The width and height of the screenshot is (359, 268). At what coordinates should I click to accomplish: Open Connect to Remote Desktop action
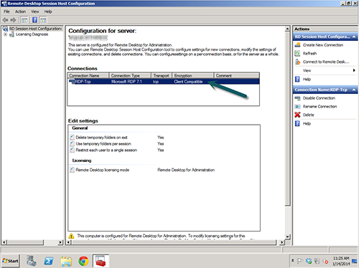tap(326, 62)
